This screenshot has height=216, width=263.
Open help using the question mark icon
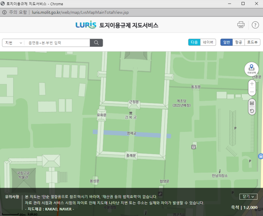pyautogui.click(x=255, y=25)
